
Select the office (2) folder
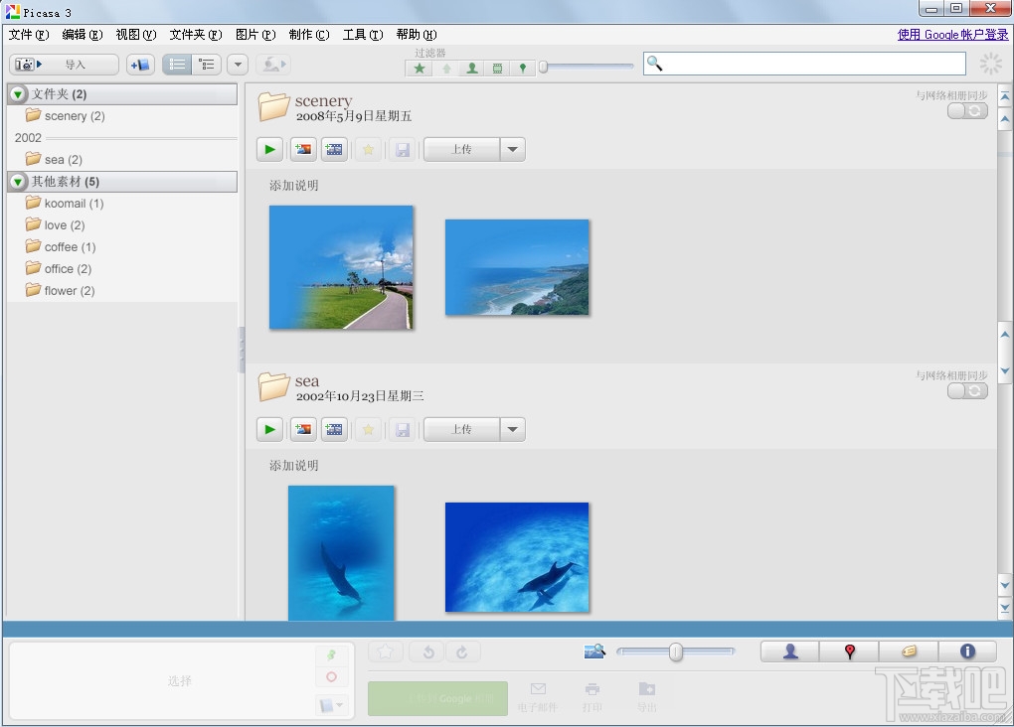click(x=59, y=269)
